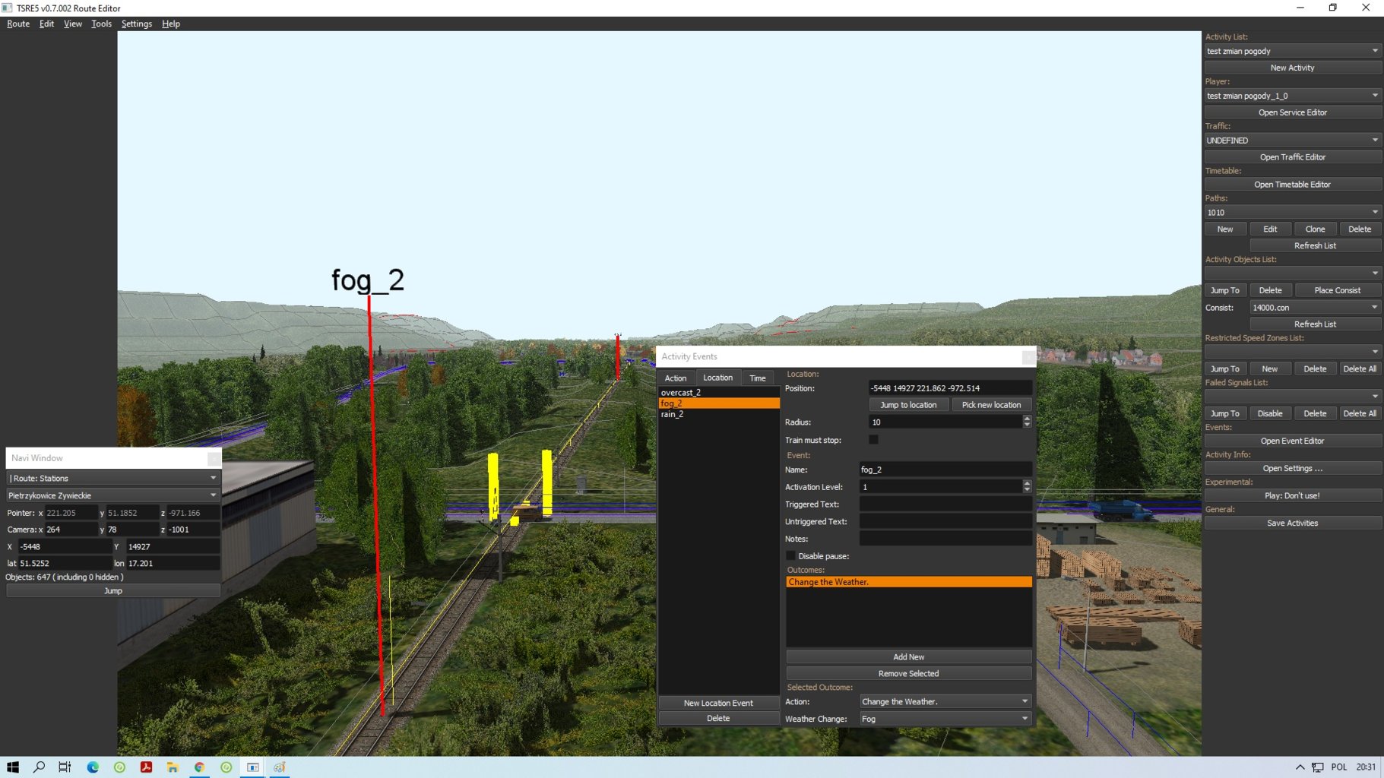Open the Activity List dropdown
Screen dimensions: 1384x778
[x=1374, y=51]
